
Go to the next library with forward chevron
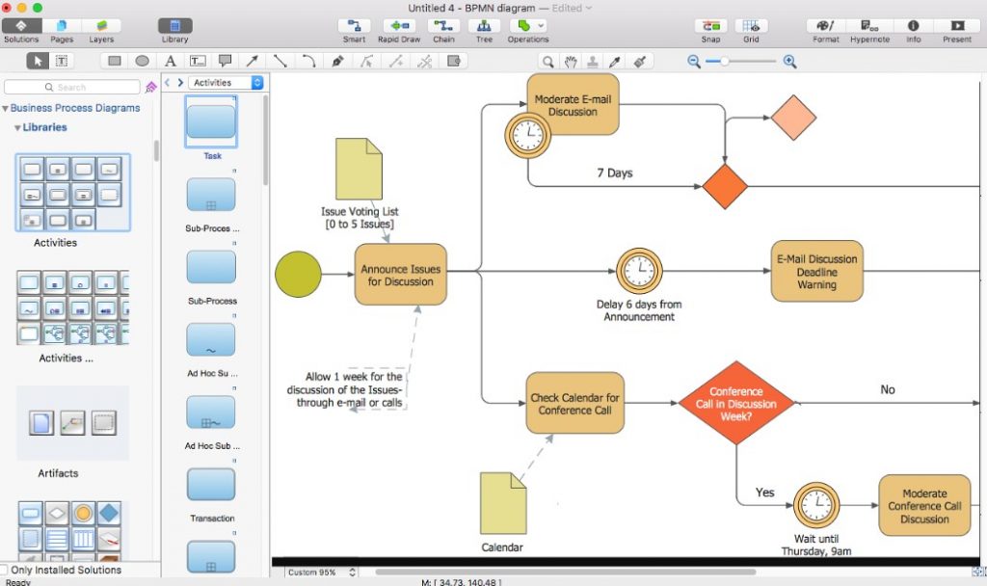tap(180, 83)
